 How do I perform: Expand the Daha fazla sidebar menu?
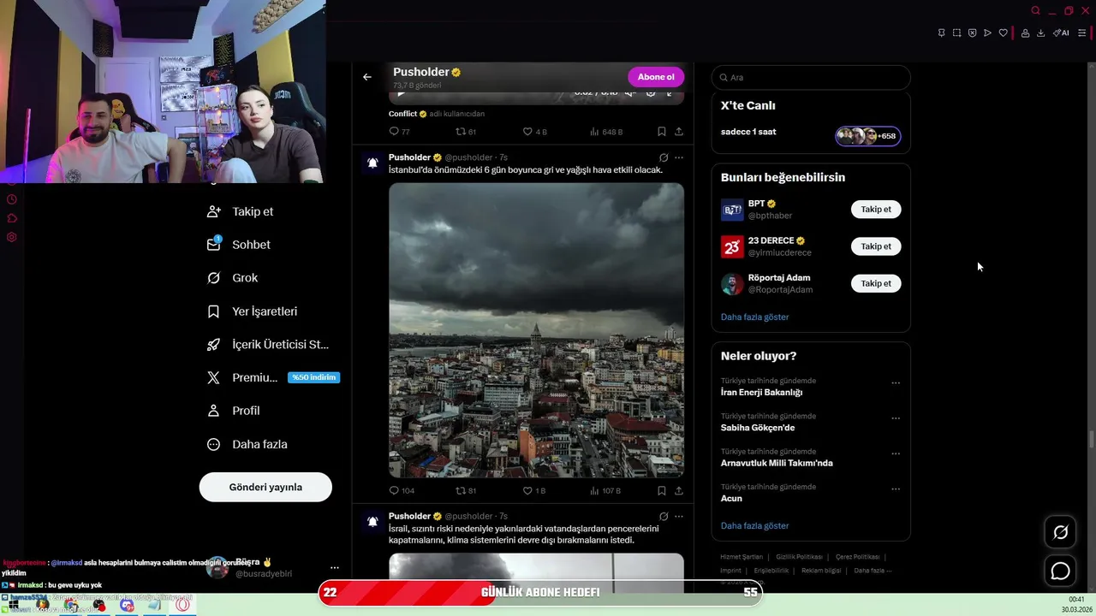pos(247,444)
